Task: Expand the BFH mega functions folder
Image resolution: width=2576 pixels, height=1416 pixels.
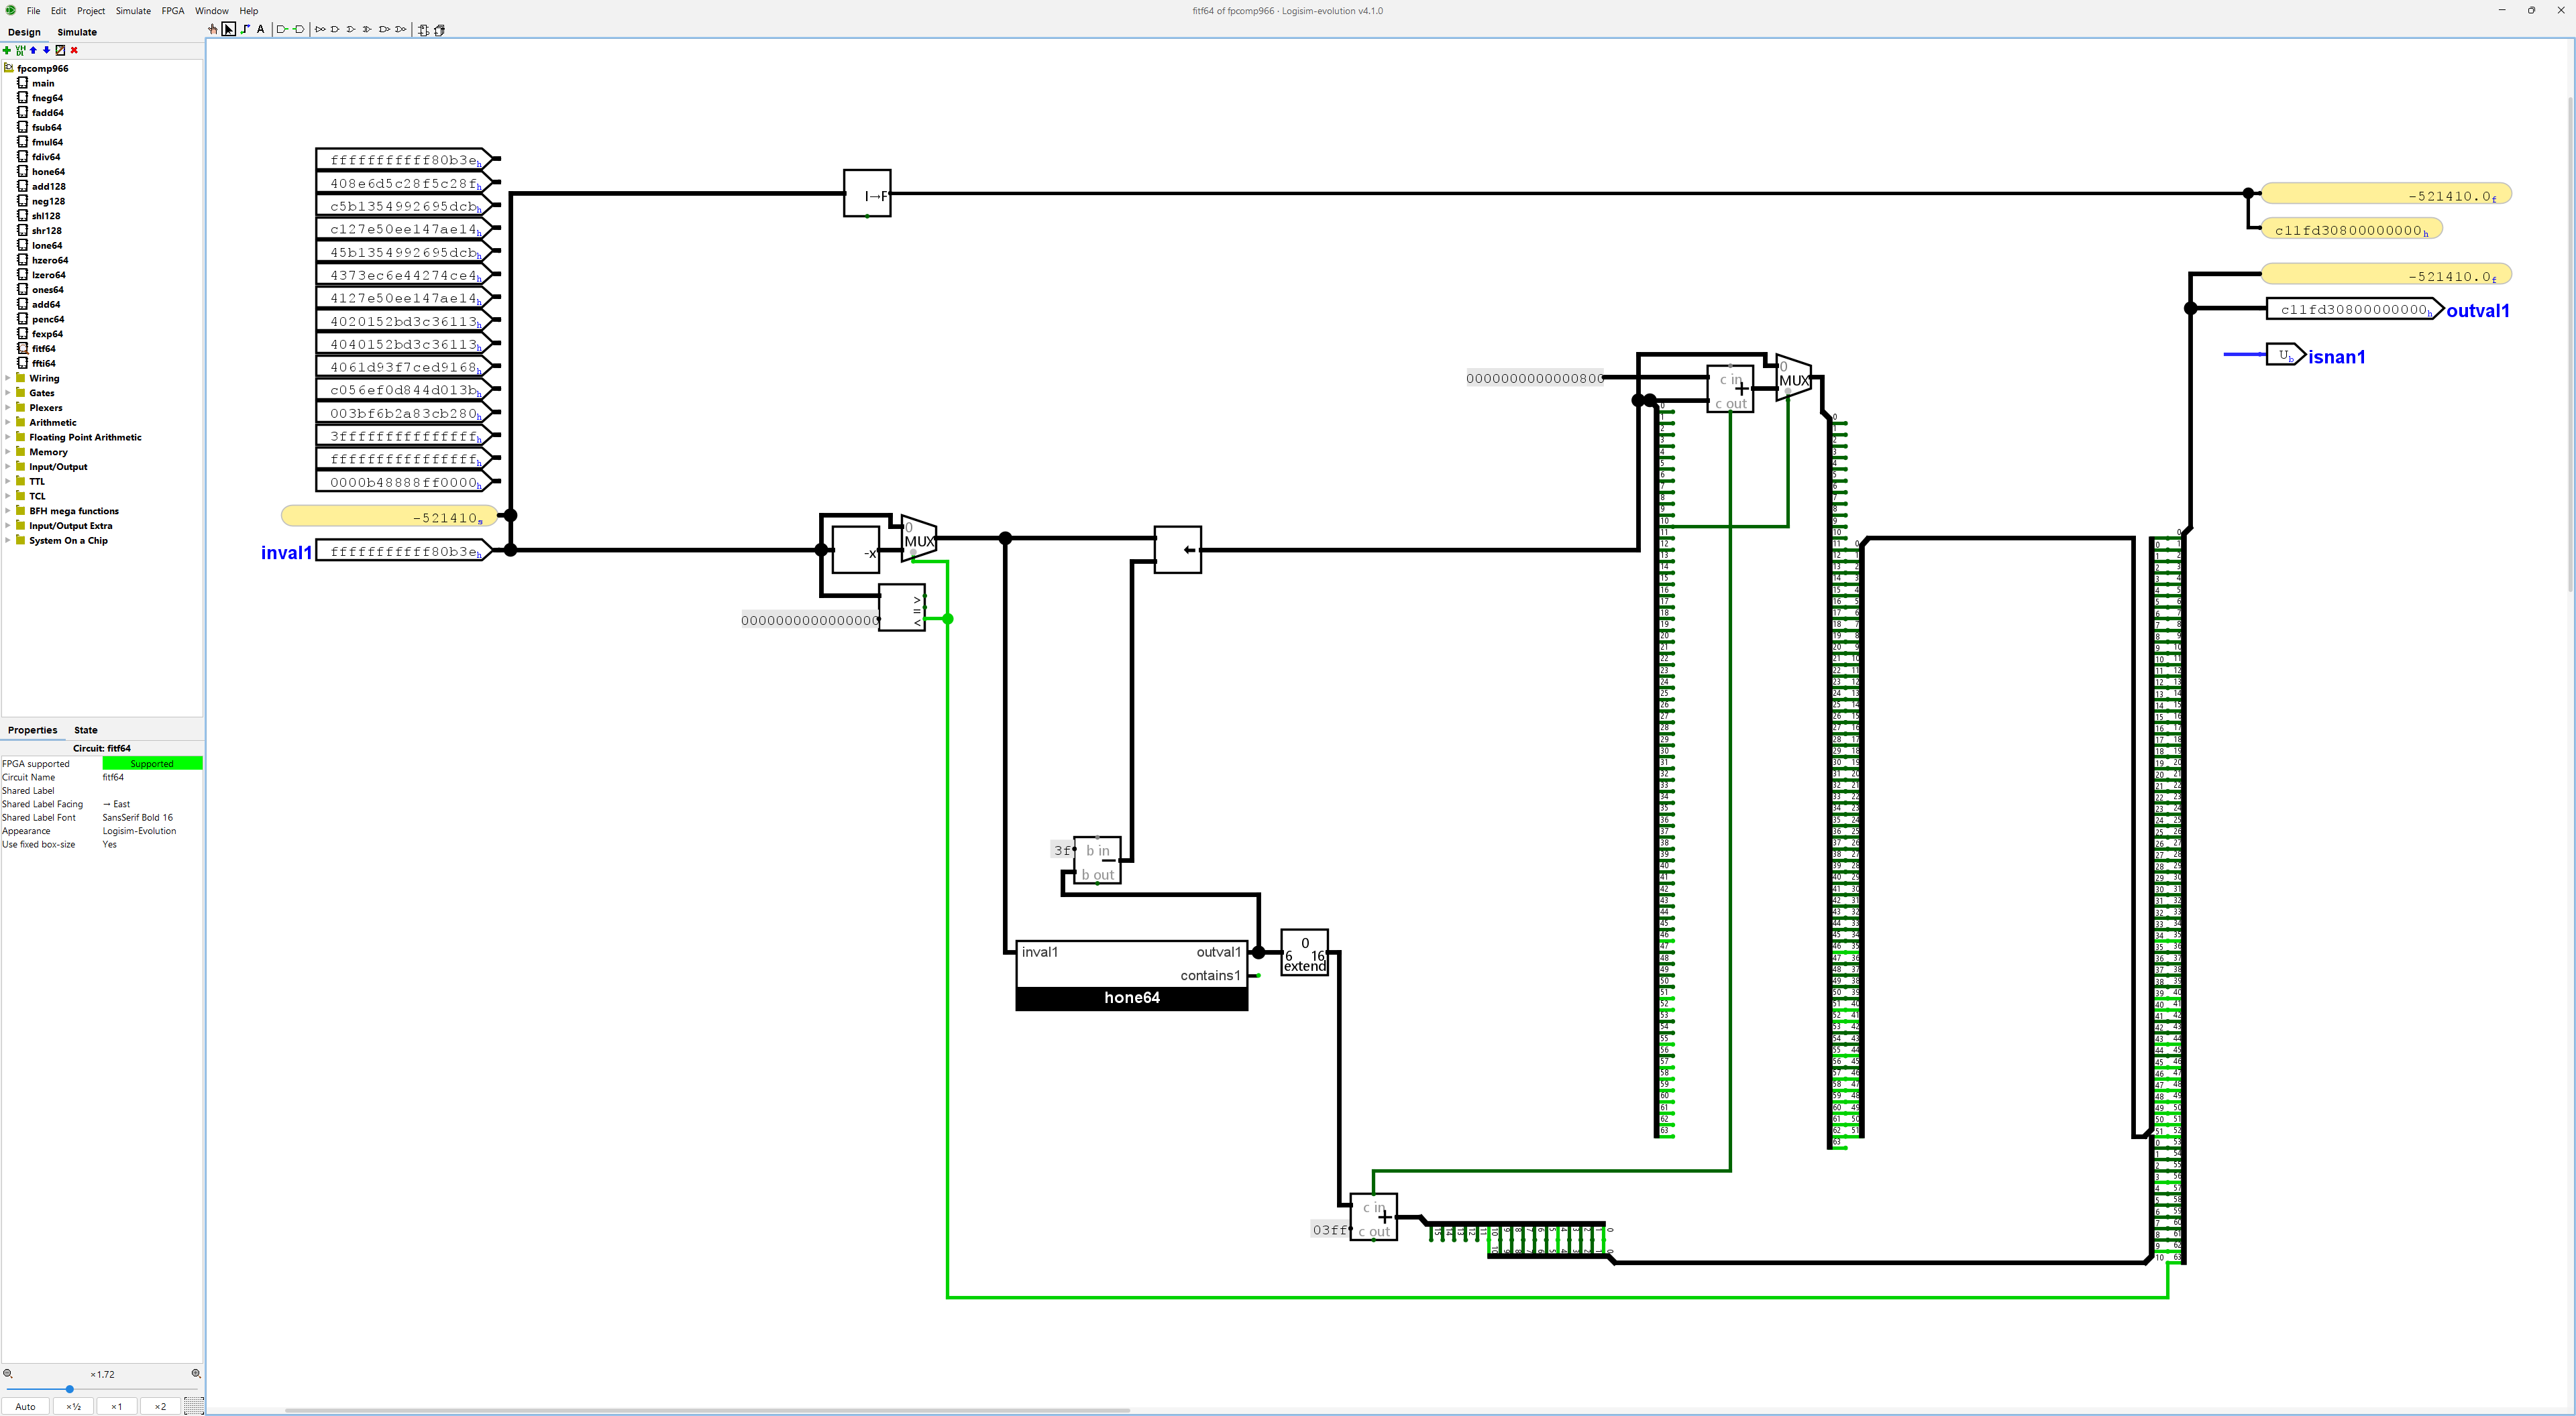Action: tap(8, 511)
